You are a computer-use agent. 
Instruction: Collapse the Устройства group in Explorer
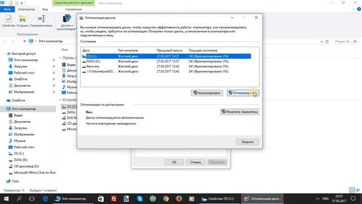tap(60, 100)
